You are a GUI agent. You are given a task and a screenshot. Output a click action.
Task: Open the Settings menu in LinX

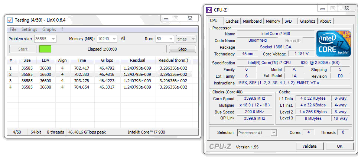[x=29, y=29]
